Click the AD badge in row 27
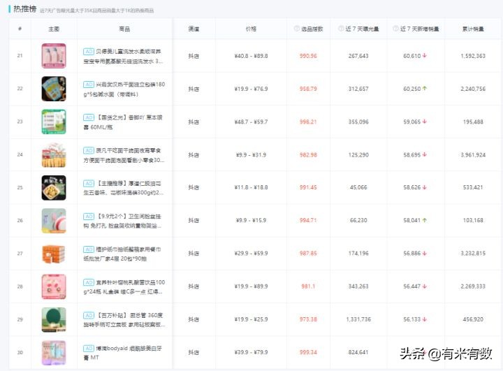This screenshot has width=503, height=371. (89, 249)
